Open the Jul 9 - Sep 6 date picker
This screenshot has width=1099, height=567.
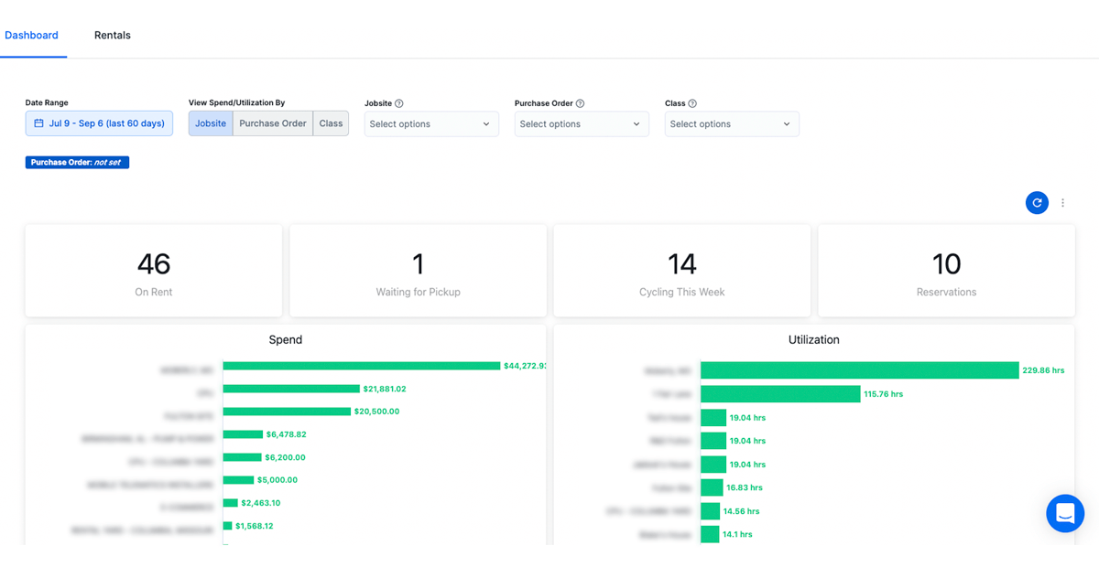coord(99,123)
